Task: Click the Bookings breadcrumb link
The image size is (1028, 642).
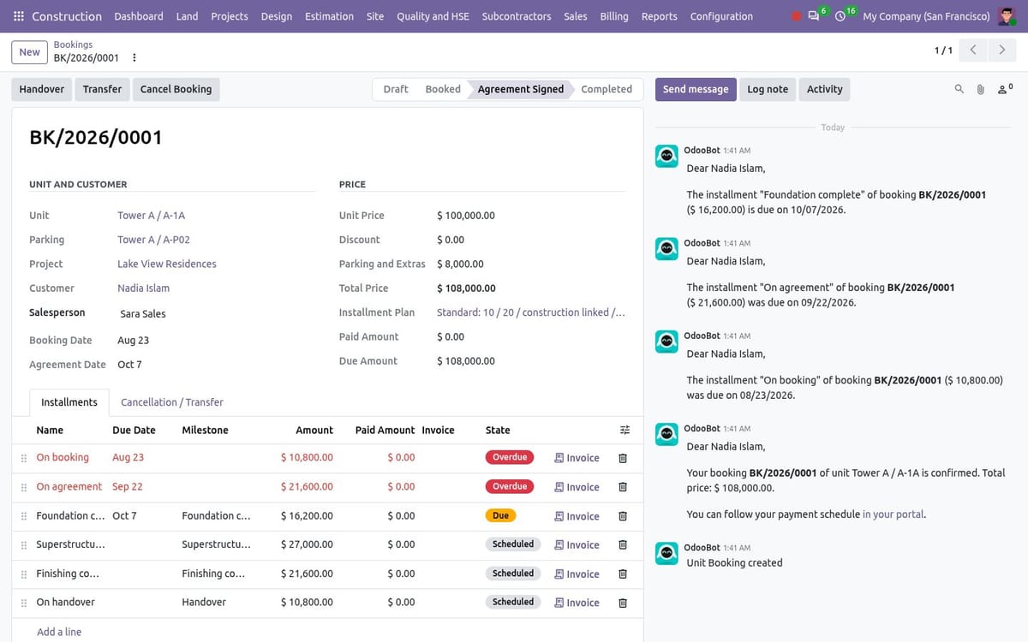Action: (x=73, y=45)
